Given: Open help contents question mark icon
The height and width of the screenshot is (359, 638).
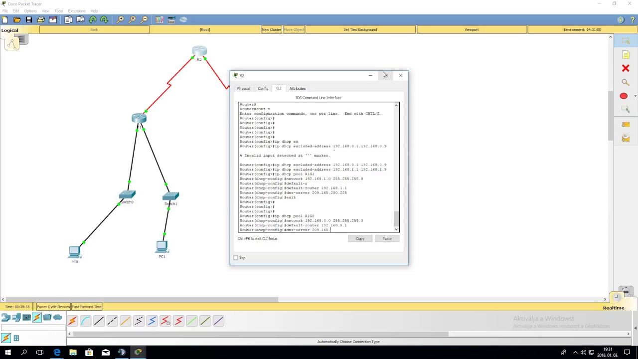Looking at the screenshot, I should pos(632,20).
